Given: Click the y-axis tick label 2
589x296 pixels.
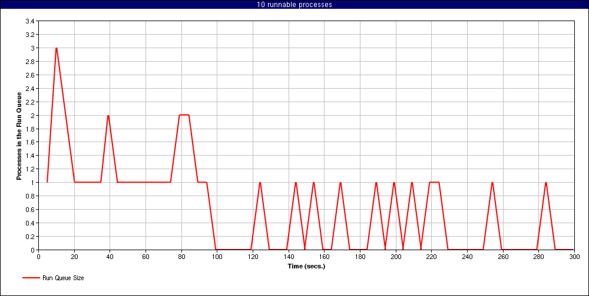Looking at the screenshot, I should tap(33, 115).
